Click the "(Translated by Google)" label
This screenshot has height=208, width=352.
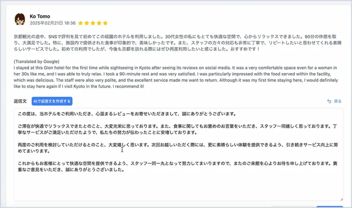pos(36,62)
